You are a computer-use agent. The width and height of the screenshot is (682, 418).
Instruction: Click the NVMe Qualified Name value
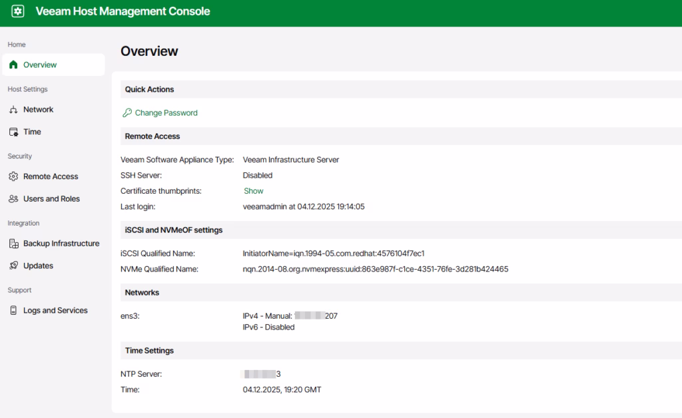[375, 269]
